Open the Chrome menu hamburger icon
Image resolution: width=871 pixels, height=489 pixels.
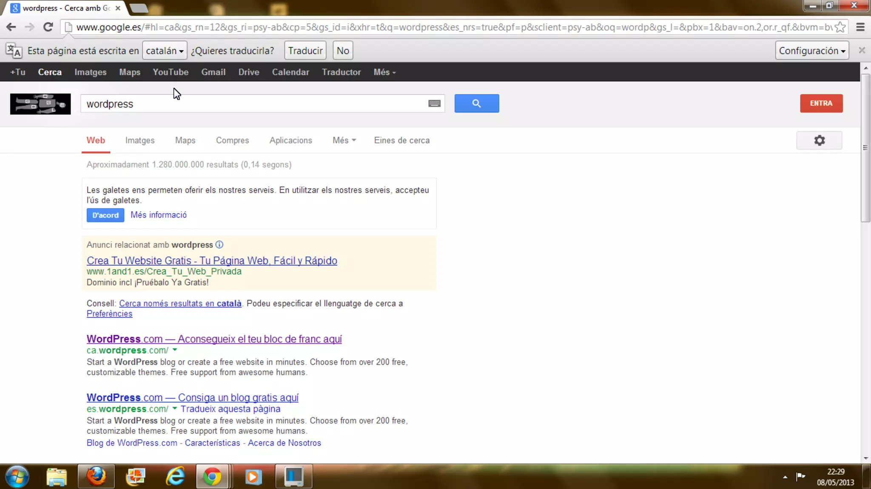point(860,27)
